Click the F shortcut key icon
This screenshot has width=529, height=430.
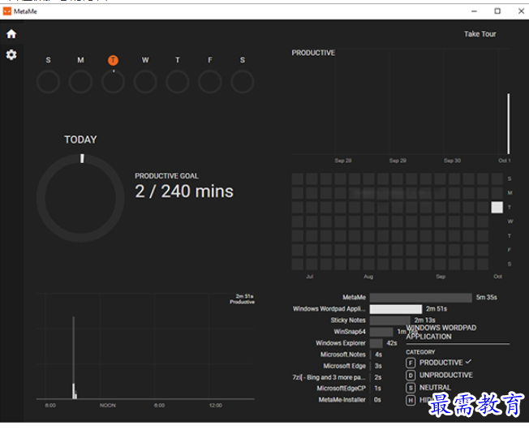[x=411, y=363]
